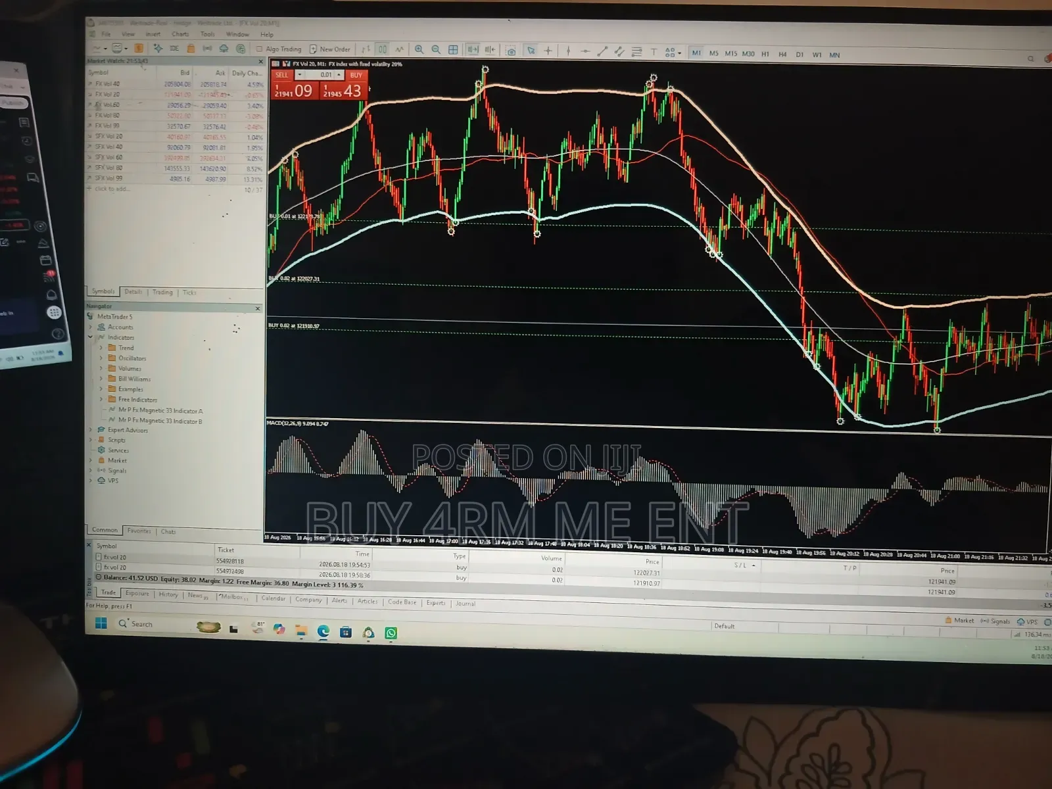The height and width of the screenshot is (789, 1052).
Task: Switch to H1 timeframe
Action: (x=765, y=55)
